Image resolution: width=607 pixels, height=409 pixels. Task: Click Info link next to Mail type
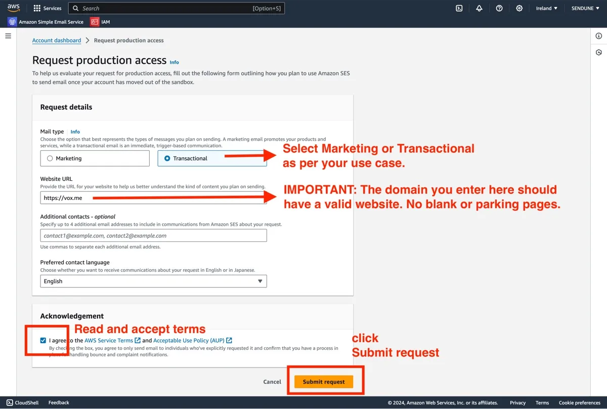(75, 132)
